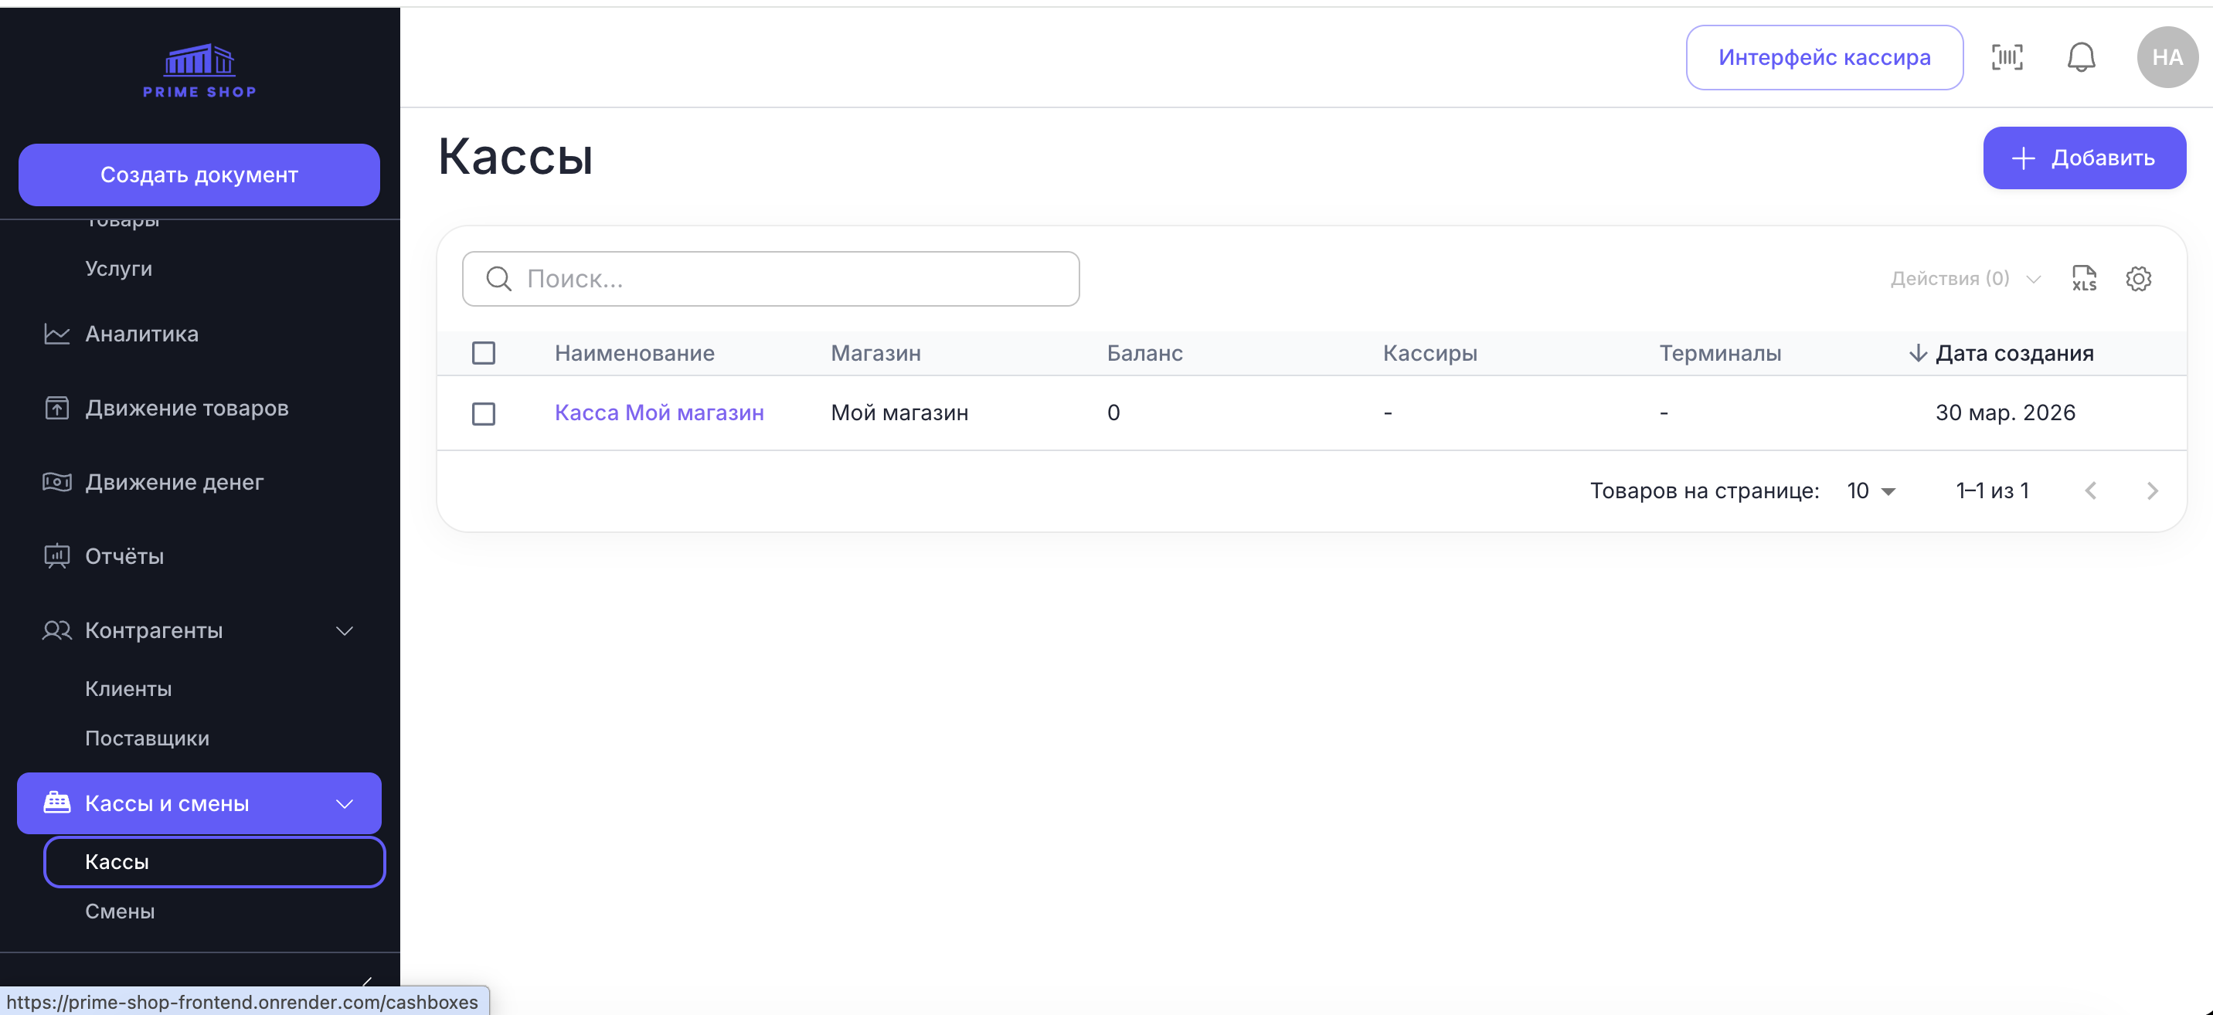Viewport: 2213px width, 1015px height.
Task: Click the Движение денег banknote icon
Action: pyautogui.click(x=56, y=482)
